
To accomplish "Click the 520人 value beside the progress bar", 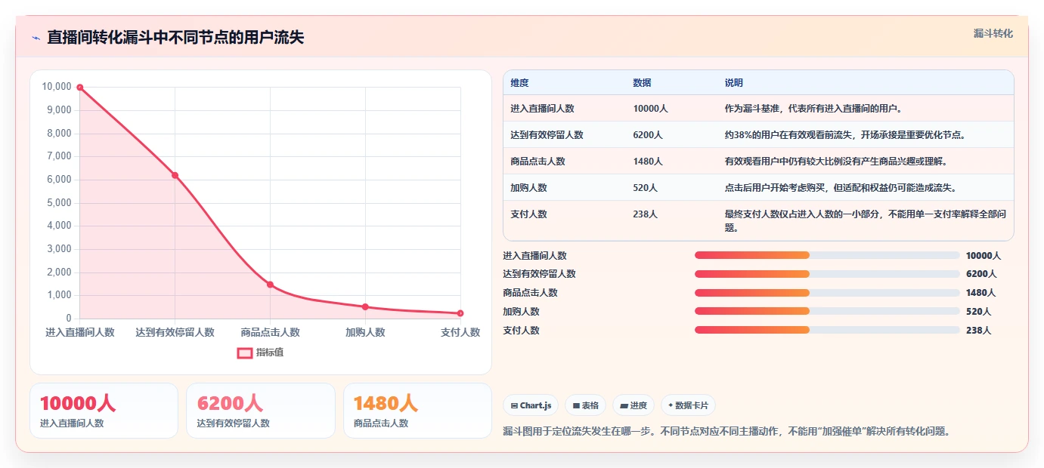I will [978, 312].
